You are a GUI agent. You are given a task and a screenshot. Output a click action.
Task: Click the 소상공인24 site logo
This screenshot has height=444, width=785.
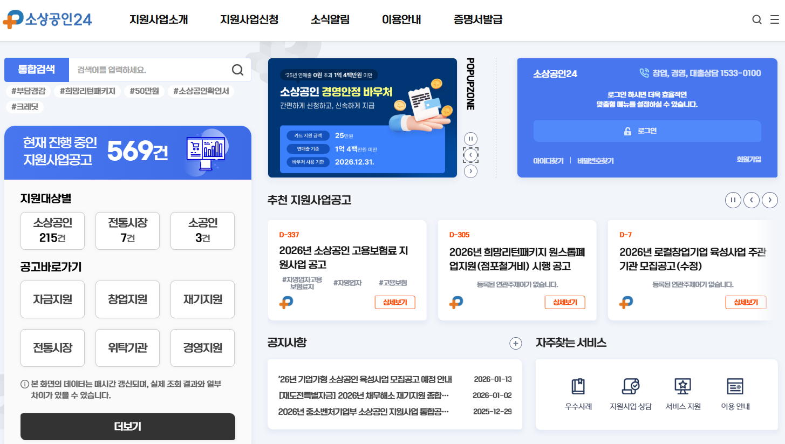pyautogui.click(x=47, y=19)
